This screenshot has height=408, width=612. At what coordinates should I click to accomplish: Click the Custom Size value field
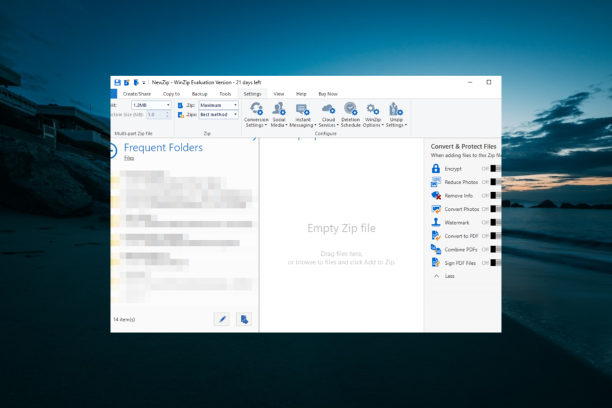click(x=155, y=115)
